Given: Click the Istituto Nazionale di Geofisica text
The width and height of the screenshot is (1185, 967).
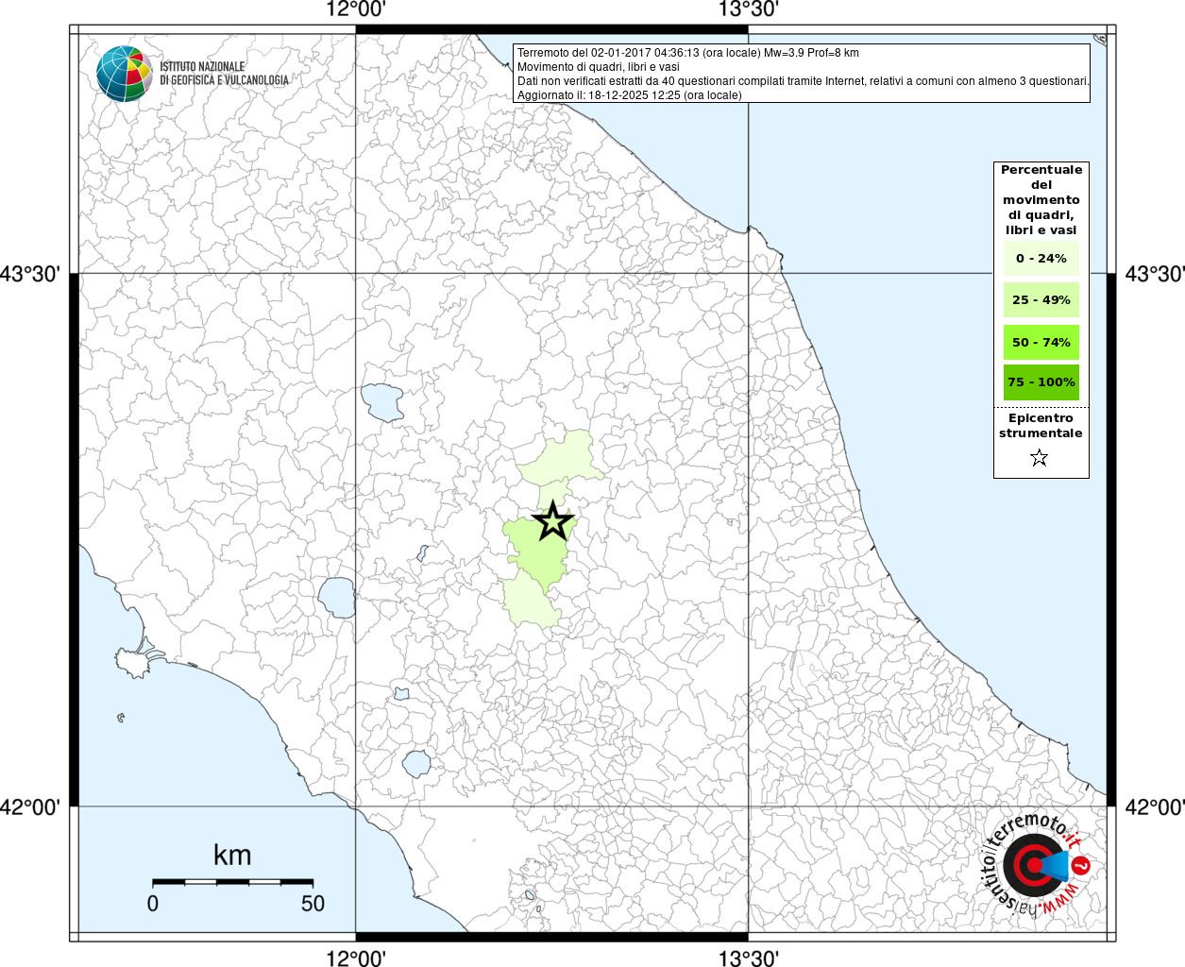Looking at the screenshot, I should click(225, 74).
